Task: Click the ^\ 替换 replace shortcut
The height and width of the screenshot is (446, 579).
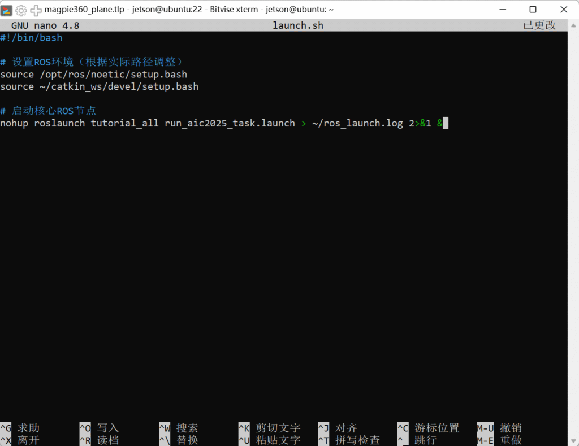Action: (x=179, y=440)
